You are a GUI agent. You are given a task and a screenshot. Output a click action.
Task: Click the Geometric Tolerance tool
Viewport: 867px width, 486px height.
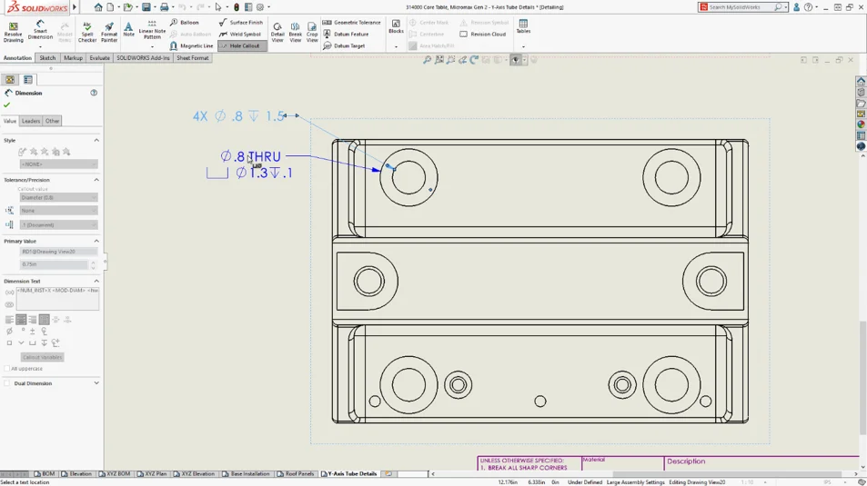[x=352, y=23]
